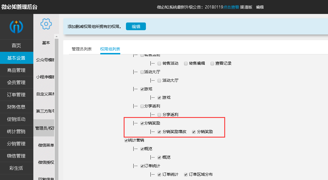
Task: Click the blue app logo icon
Action: coord(16,27)
